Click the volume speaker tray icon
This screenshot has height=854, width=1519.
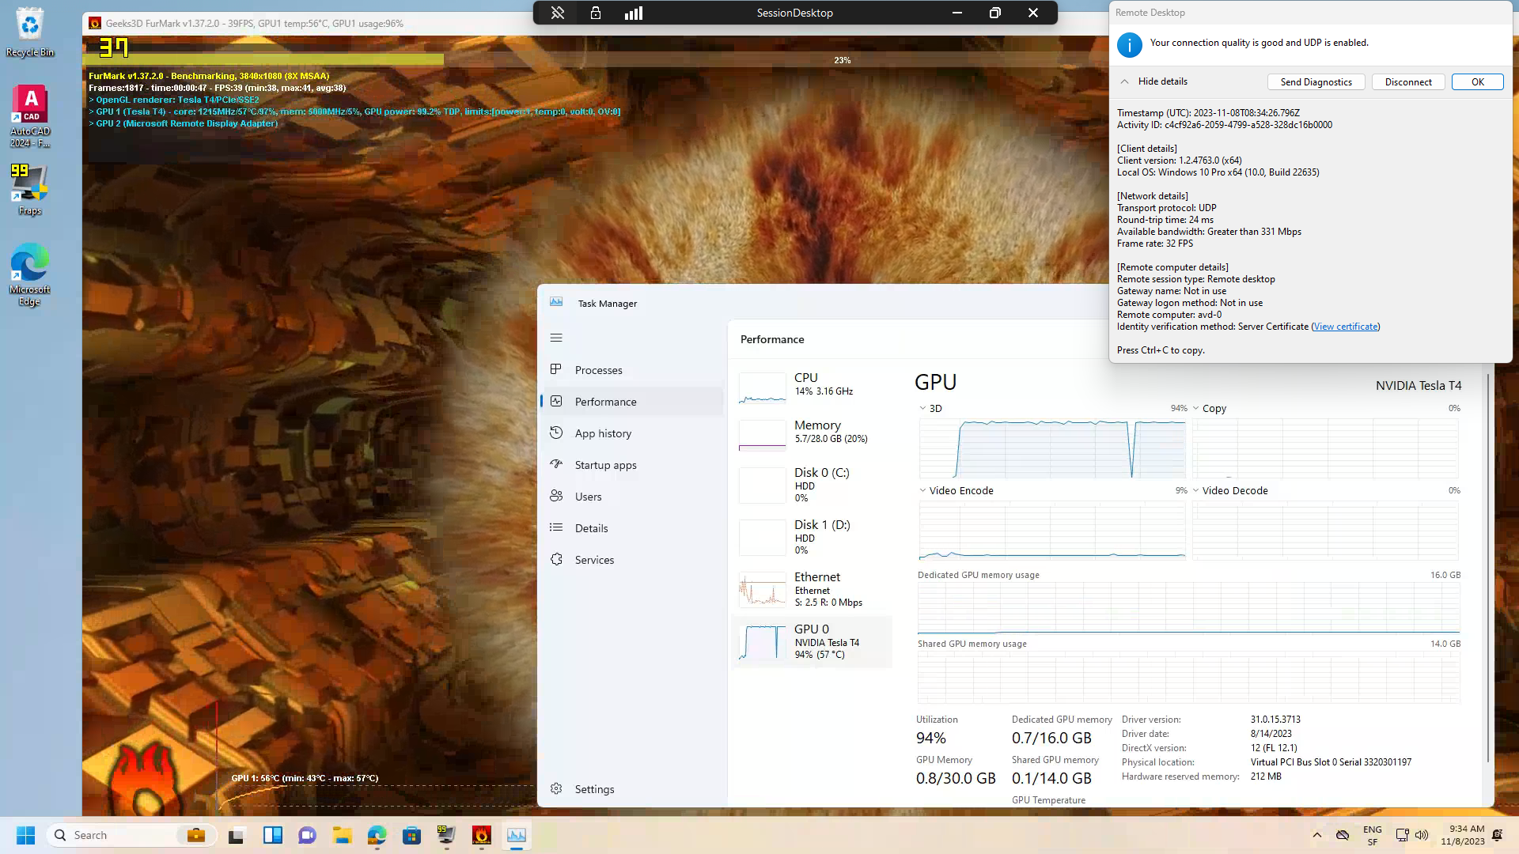tap(1421, 835)
